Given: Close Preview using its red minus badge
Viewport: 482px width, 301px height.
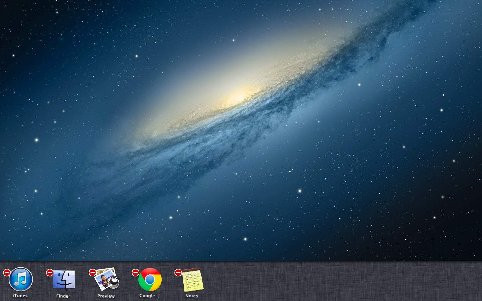Looking at the screenshot, I should pos(92,272).
